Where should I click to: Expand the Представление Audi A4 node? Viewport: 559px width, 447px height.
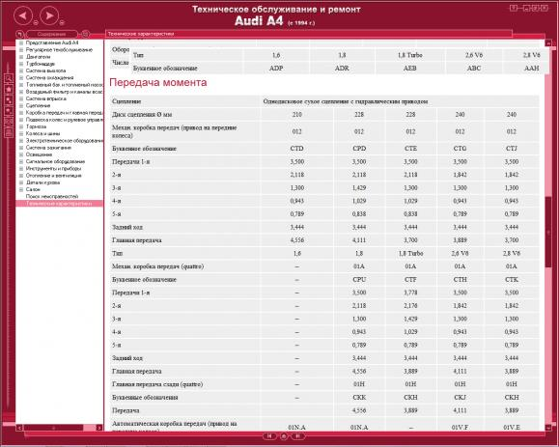[x=21, y=42]
